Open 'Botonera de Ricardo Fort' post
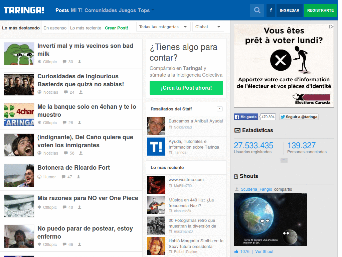 [73, 168]
